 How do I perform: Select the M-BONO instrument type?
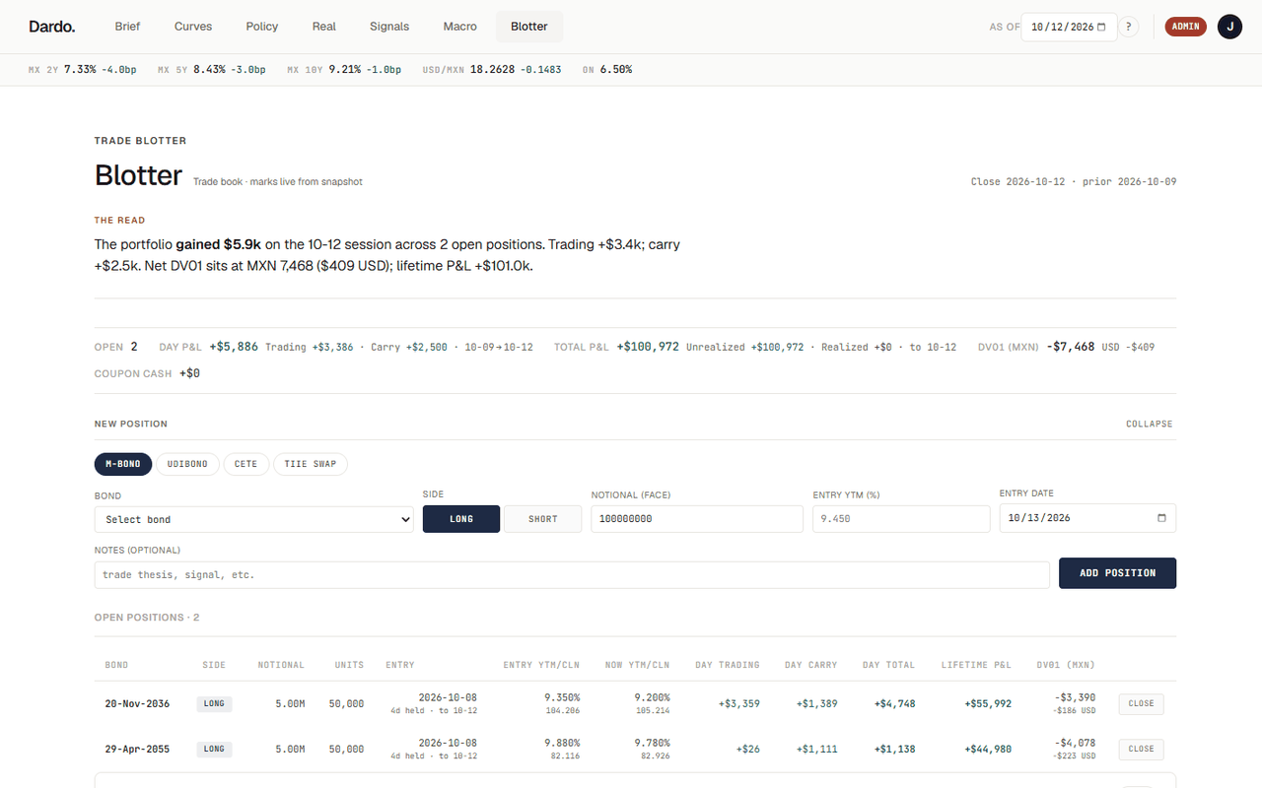(x=124, y=464)
